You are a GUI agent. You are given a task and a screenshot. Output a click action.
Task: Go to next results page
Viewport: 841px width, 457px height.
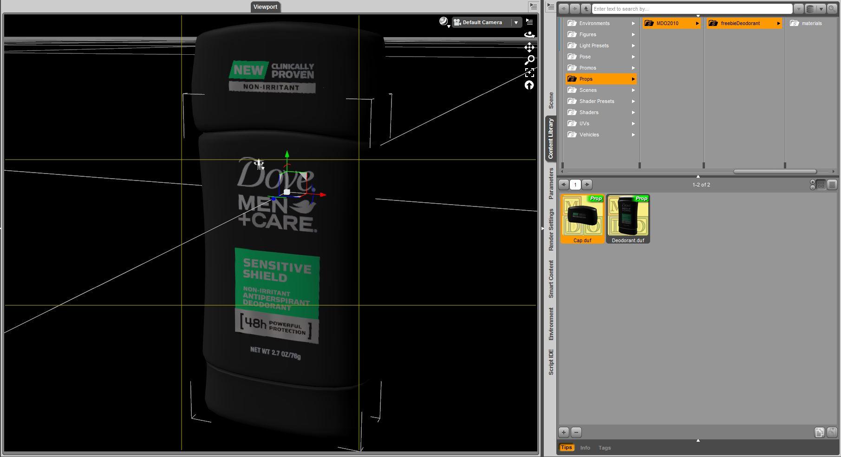[x=587, y=185]
